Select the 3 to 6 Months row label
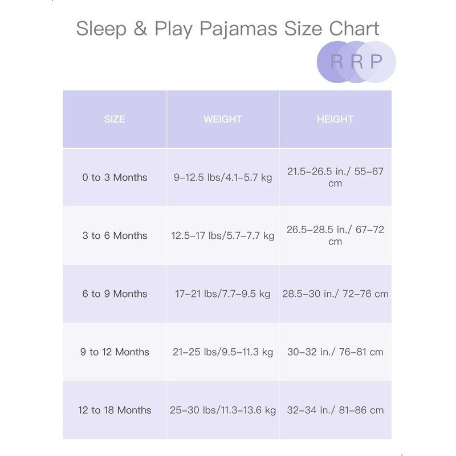The image size is (456, 456). (x=115, y=235)
